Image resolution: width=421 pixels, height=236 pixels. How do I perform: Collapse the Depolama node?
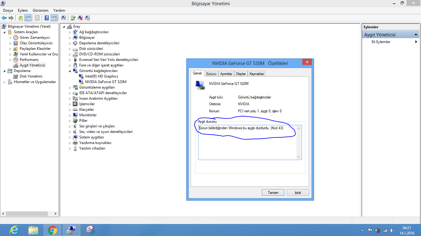[x=4, y=71]
